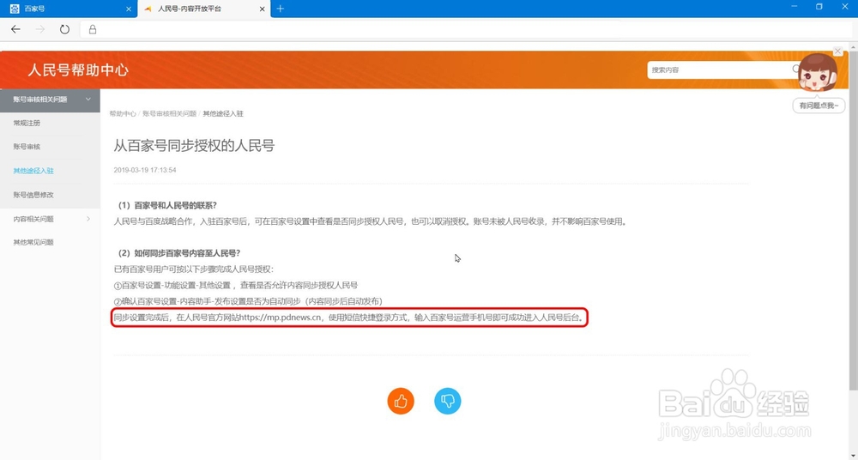Click the heading （2）如何同步百家号内容至人民号?

pos(178,253)
